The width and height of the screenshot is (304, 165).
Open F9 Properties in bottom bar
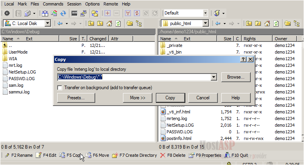[205, 155]
